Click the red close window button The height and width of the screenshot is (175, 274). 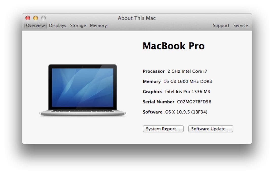click(28, 18)
